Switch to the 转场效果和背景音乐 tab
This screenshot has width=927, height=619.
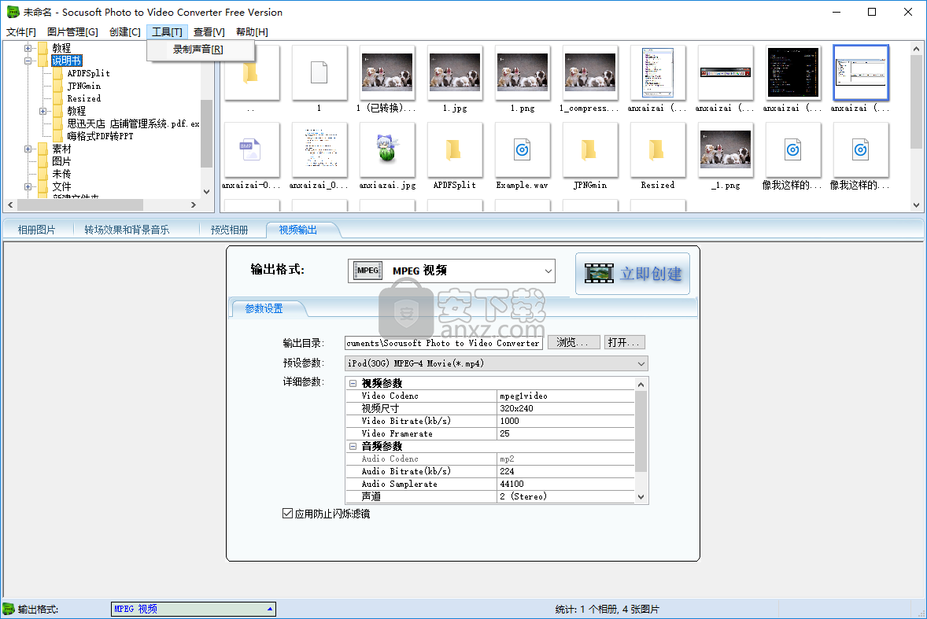click(127, 230)
